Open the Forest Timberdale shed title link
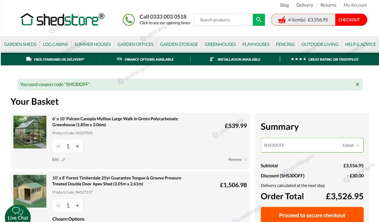This screenshot has height=222, width=379. pos(117,181)
